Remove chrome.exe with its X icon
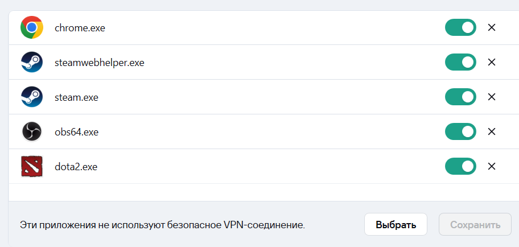The width and height of the screenshot is (519, 247). (492, 27)
